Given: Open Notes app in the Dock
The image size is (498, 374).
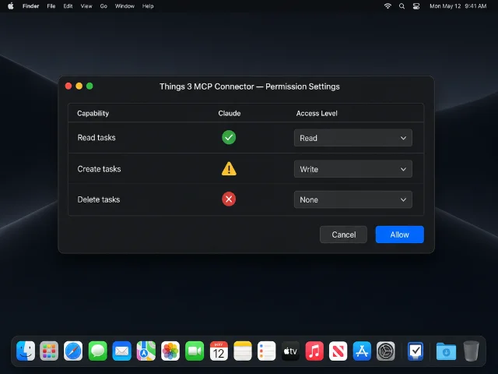Looking at the screenshot, I should (x=243, y=351).
